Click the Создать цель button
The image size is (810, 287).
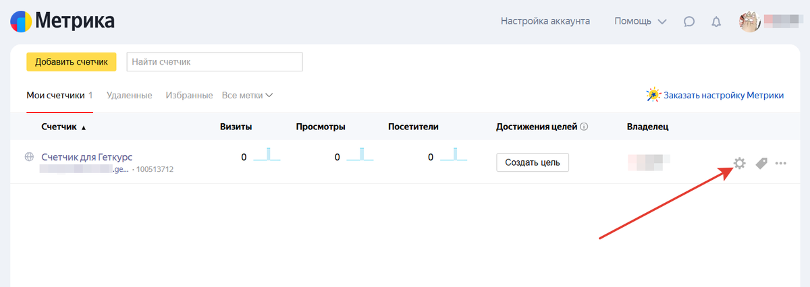533,162
